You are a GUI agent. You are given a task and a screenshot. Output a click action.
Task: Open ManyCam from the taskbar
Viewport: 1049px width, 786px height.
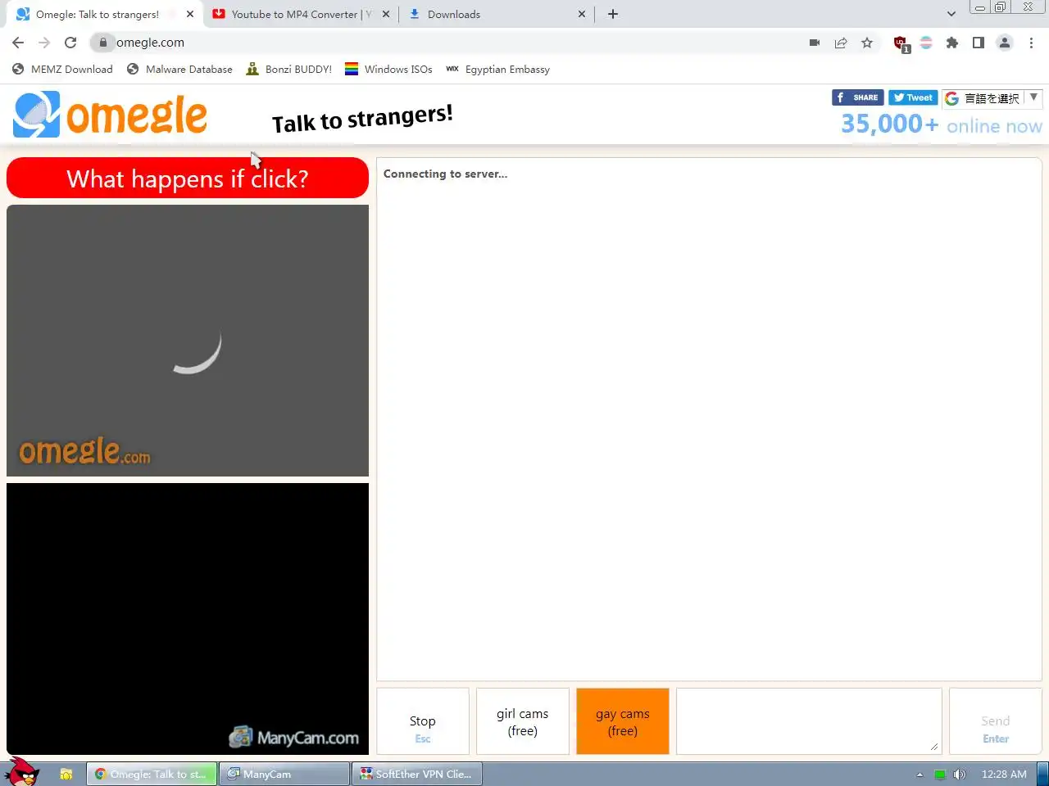point(284,774)
